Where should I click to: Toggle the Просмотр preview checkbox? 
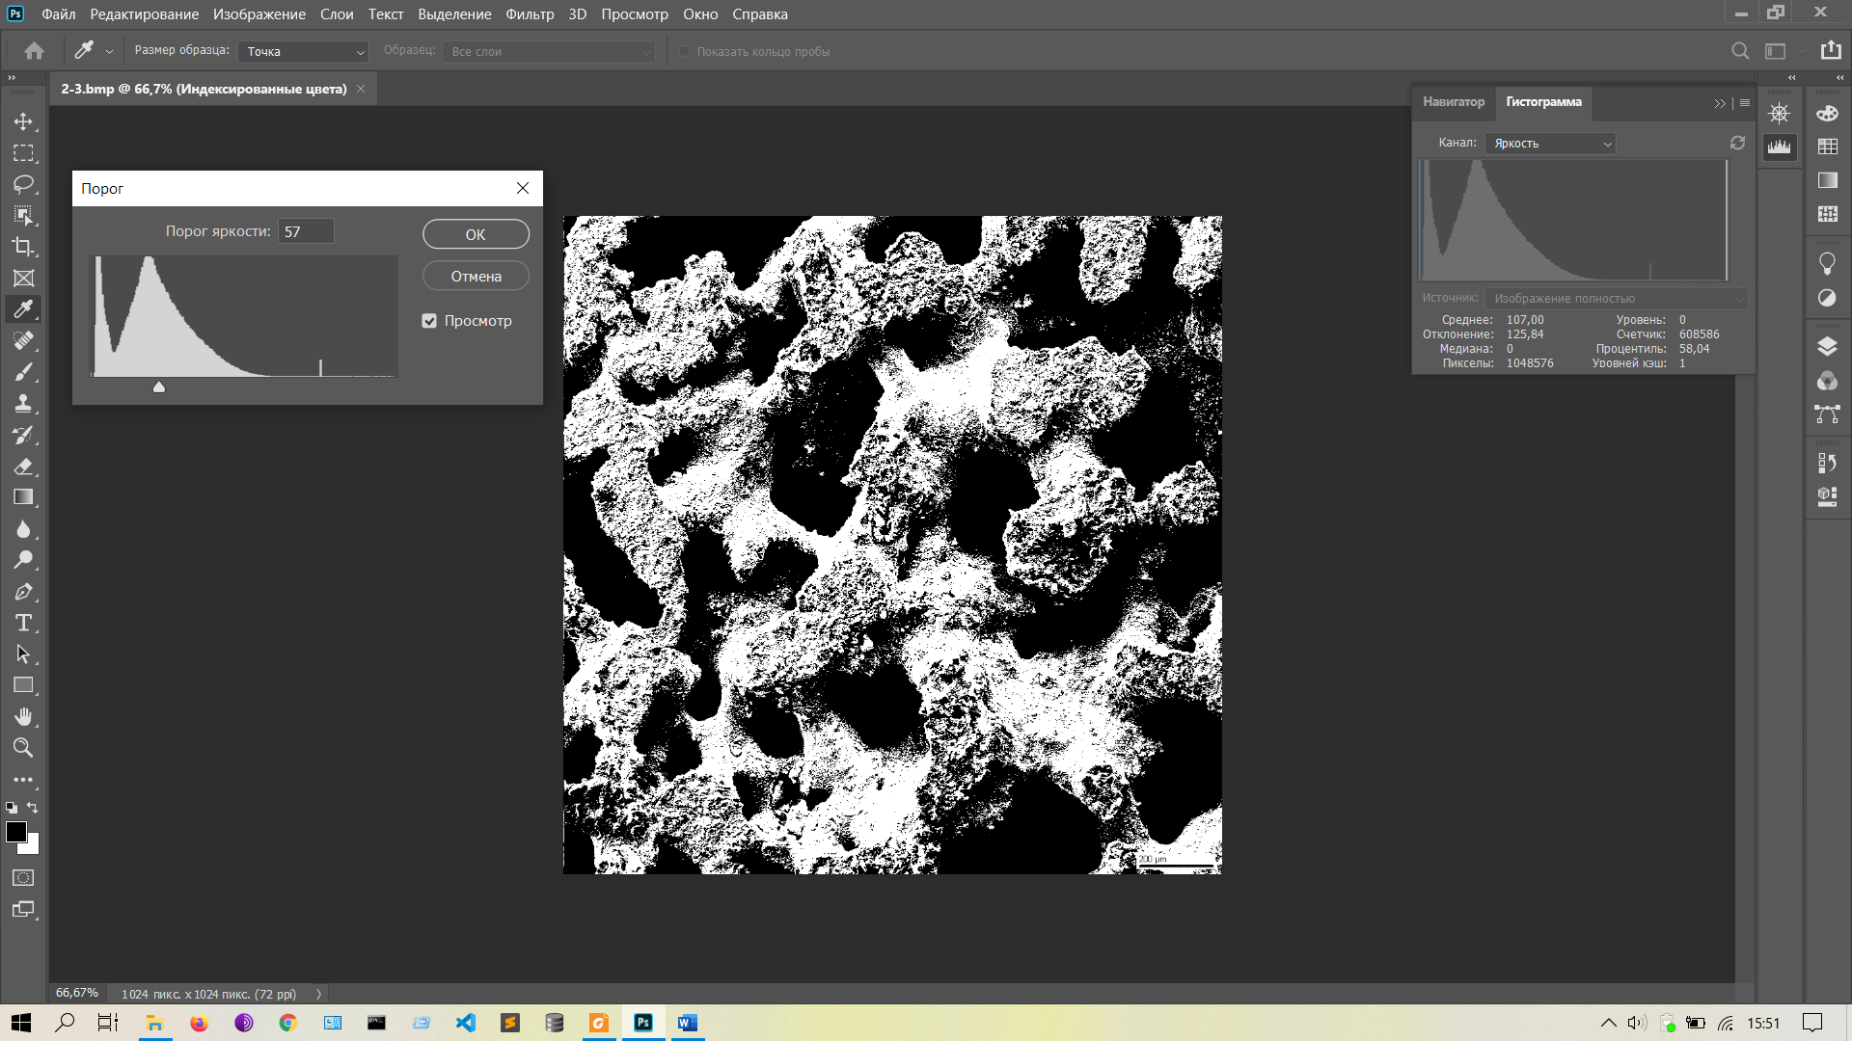tap(429, 321)
